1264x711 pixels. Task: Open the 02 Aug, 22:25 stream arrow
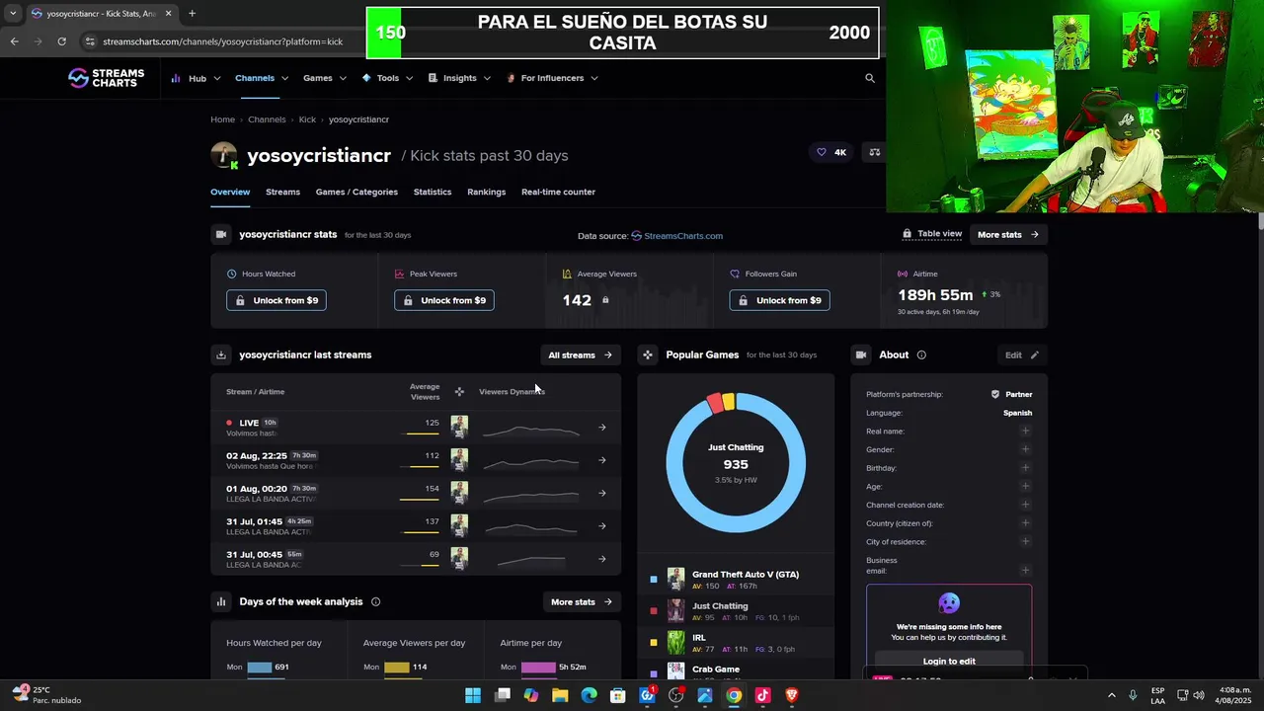[602, 460]
